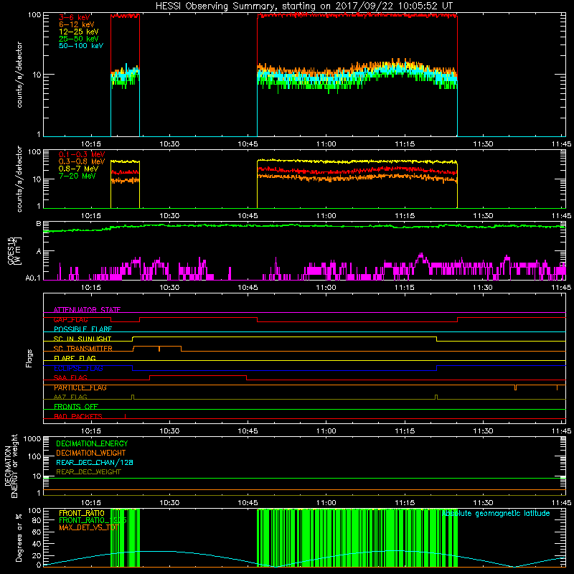Screen dimensions: 574x574
Task: Select the BAD_PACKETS flag label
Action: [x=78, y=417]
